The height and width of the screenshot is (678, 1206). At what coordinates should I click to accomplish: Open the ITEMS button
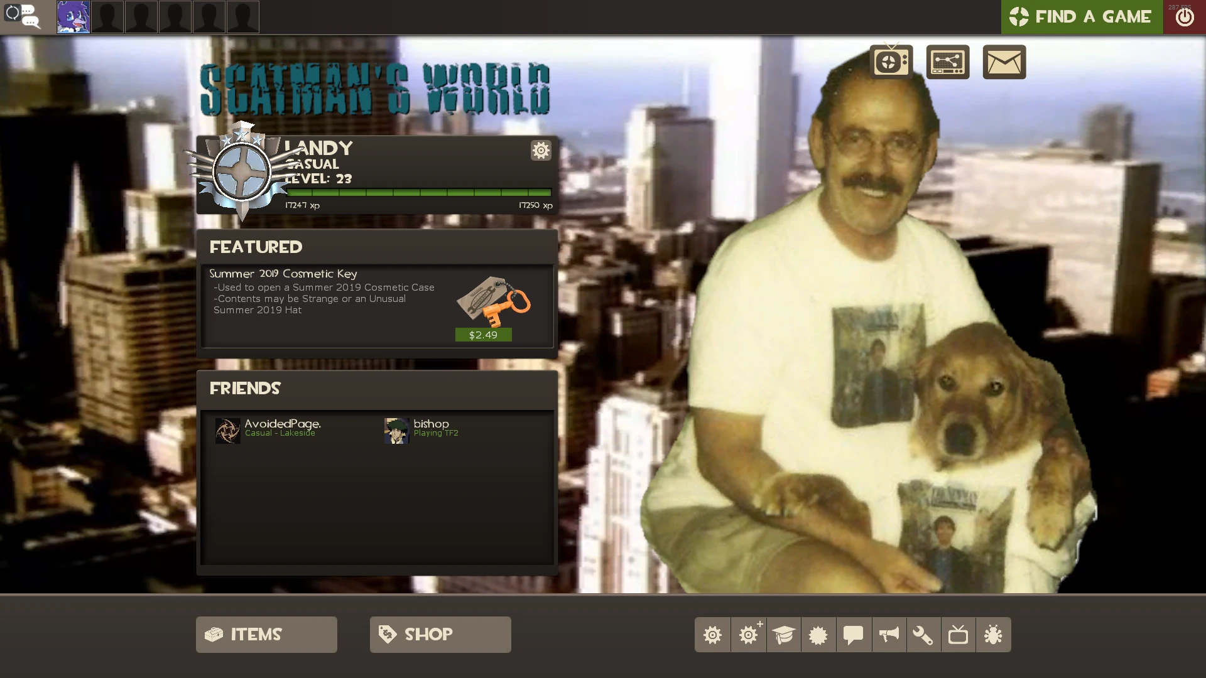click(266, 635)
